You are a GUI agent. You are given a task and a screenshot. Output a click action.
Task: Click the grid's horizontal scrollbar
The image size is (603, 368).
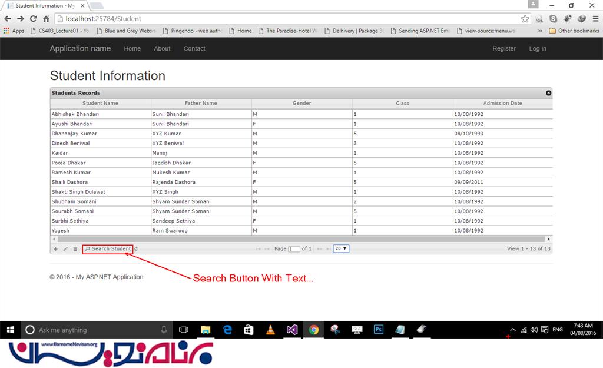tap(294, 239)
